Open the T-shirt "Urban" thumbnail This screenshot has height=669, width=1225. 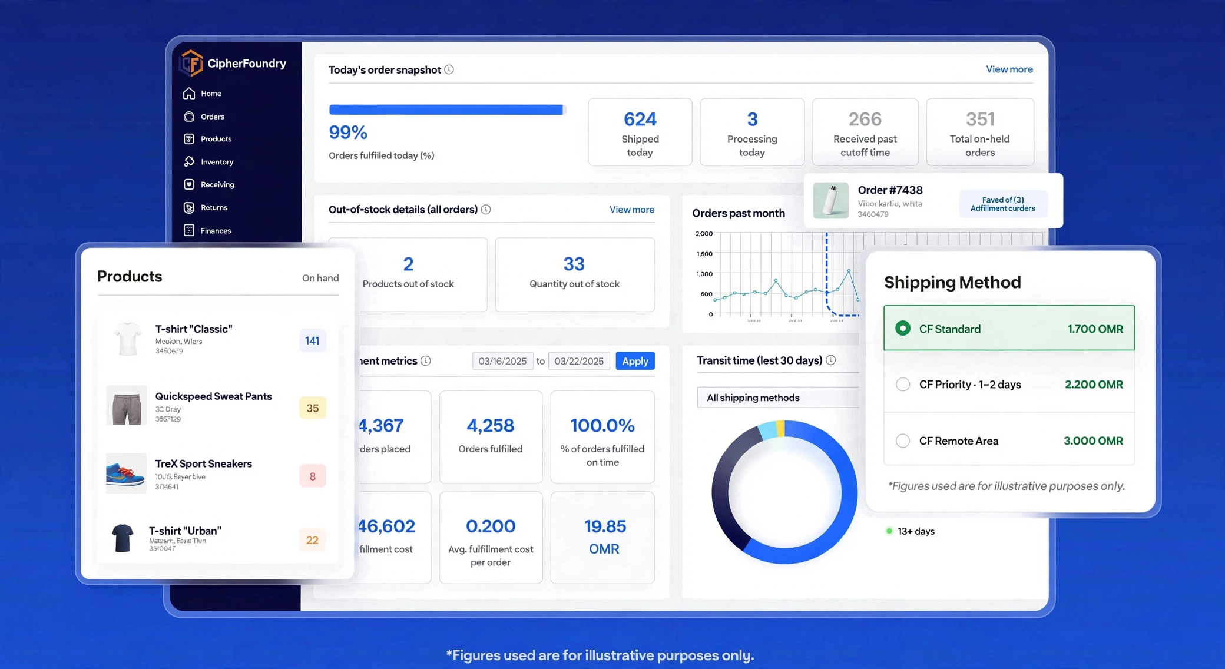pos(122,538)
